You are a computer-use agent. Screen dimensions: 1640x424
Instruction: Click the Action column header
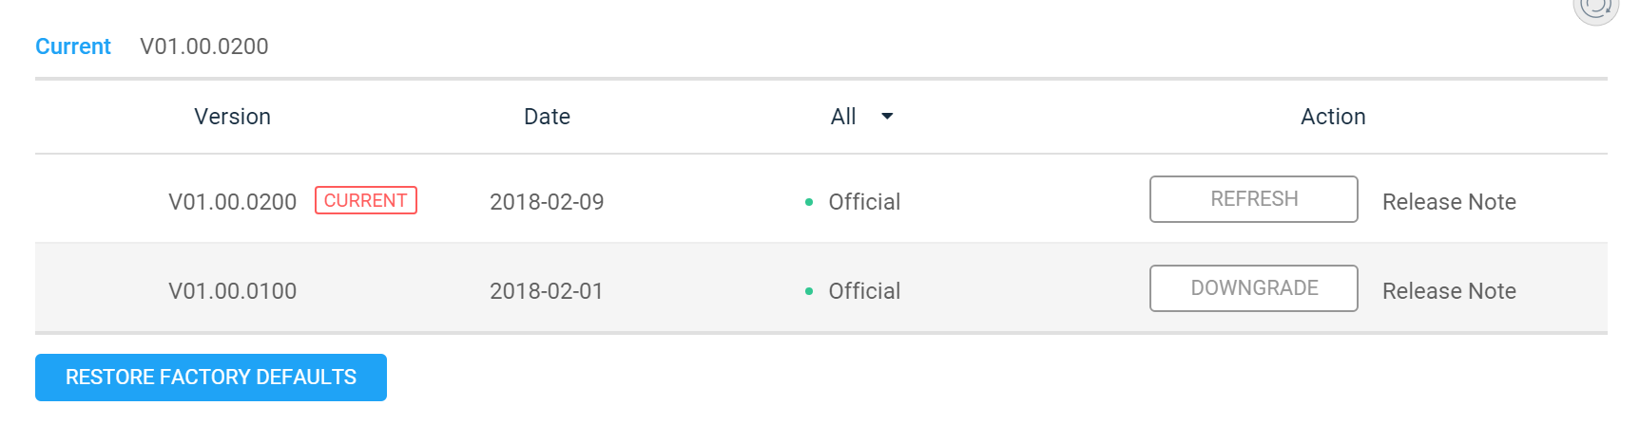(1333, 117)
